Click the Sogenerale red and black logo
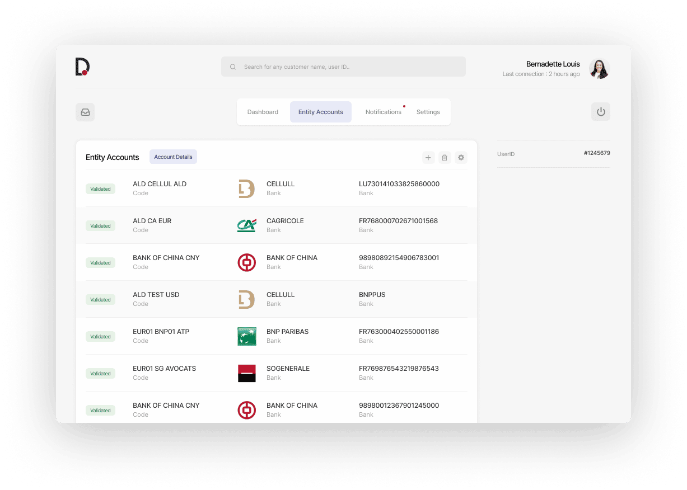This screenshot has width=687, height=490. coord(246,373)
